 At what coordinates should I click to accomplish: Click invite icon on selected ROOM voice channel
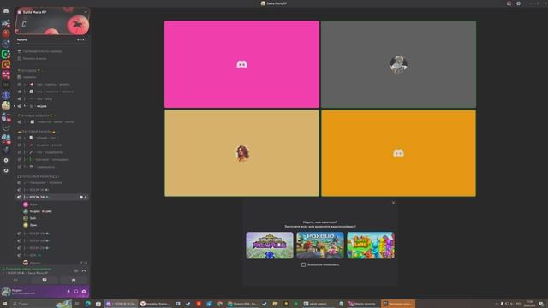pos(86,198)
